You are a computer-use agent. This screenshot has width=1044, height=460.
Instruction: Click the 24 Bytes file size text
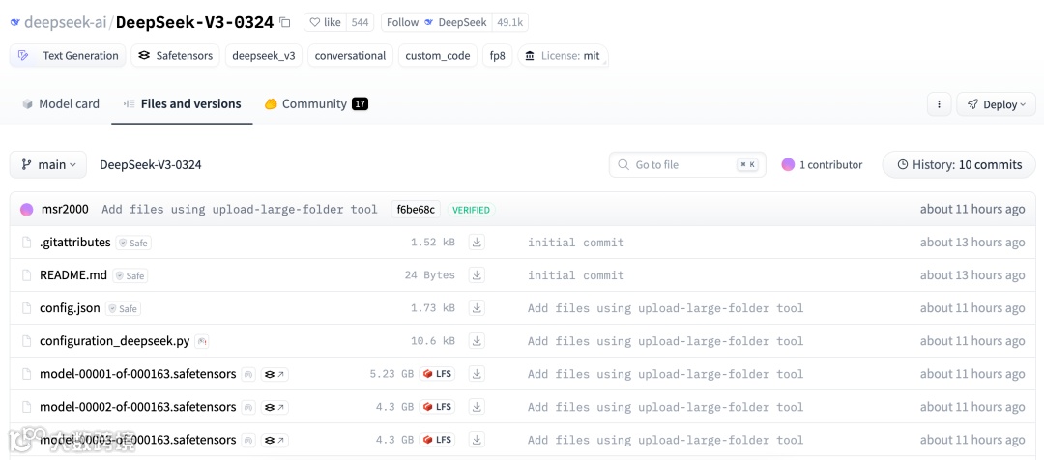coord(430,274)
